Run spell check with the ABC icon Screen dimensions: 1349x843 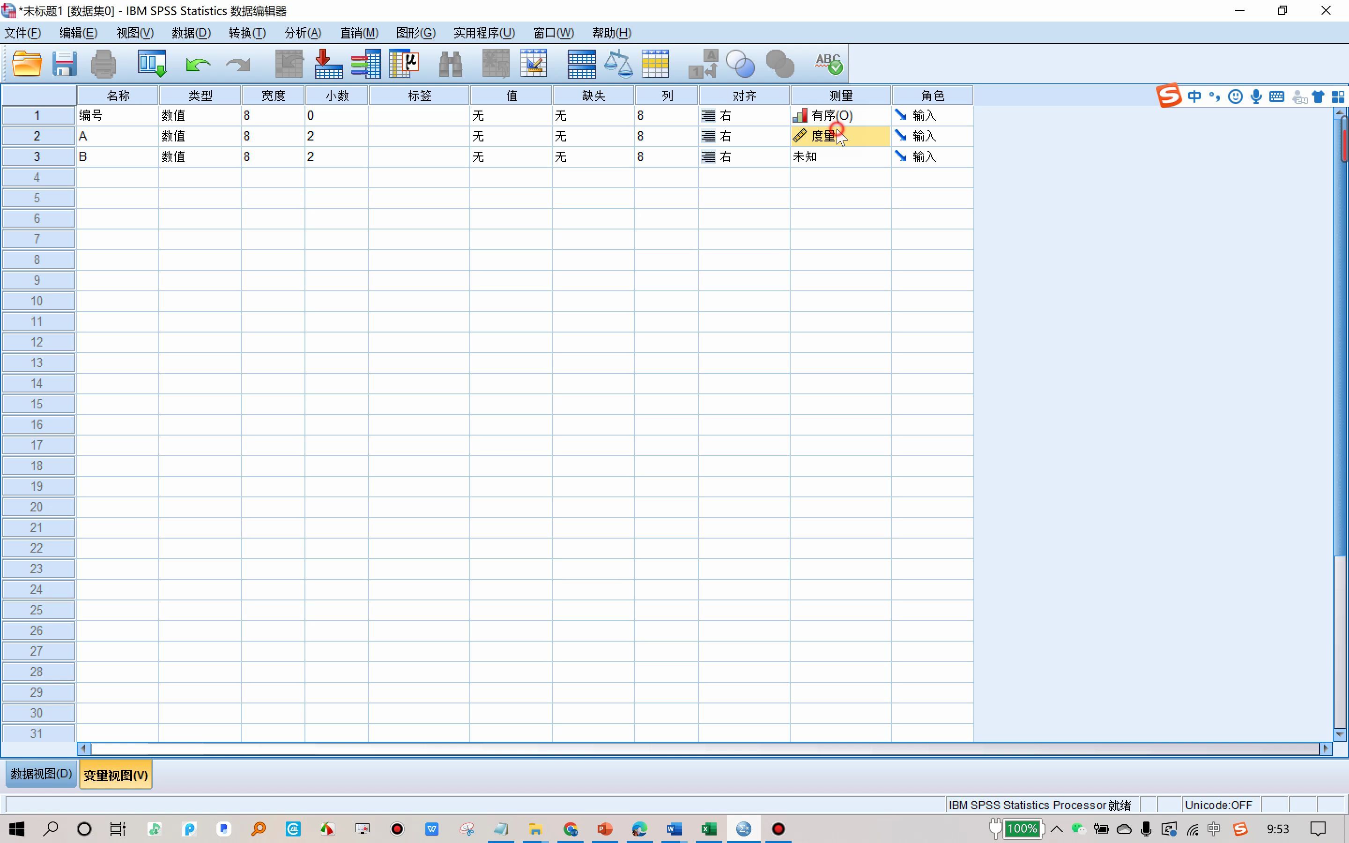(x=829, y=63)
